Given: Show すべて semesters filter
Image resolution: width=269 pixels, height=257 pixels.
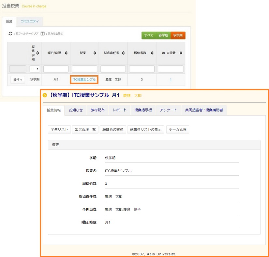Looking at the screenshot, I should (x=149, y=36).
